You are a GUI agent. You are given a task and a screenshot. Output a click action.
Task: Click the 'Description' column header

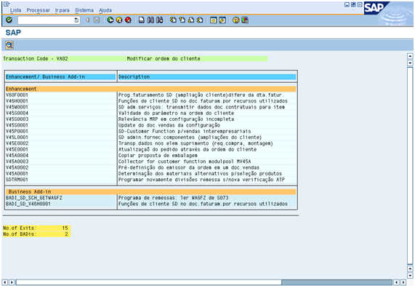coord(207,77)
